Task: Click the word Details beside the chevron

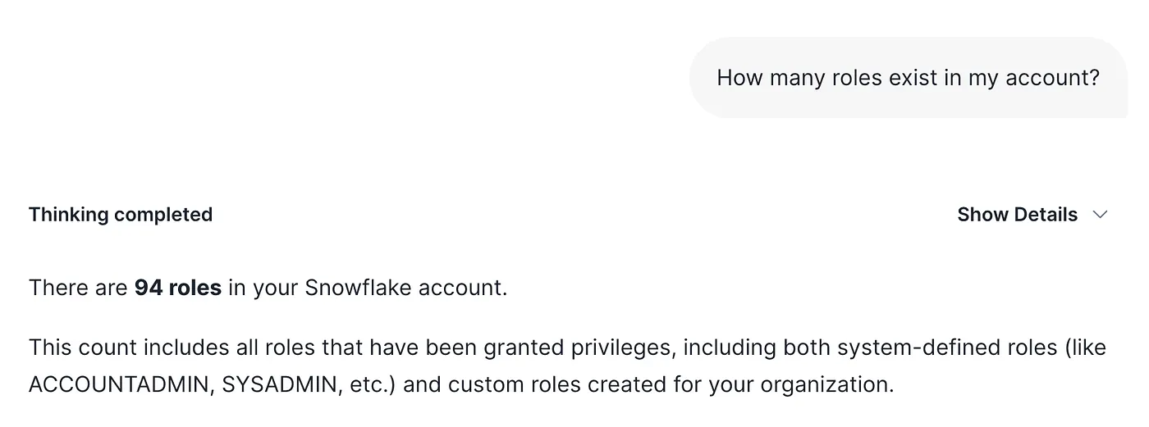Action: [1046, 215]
